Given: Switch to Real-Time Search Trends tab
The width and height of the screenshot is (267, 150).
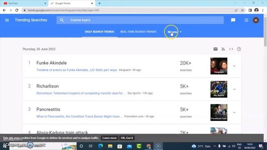Looking at the screenshot, I should tap(138, 32).
